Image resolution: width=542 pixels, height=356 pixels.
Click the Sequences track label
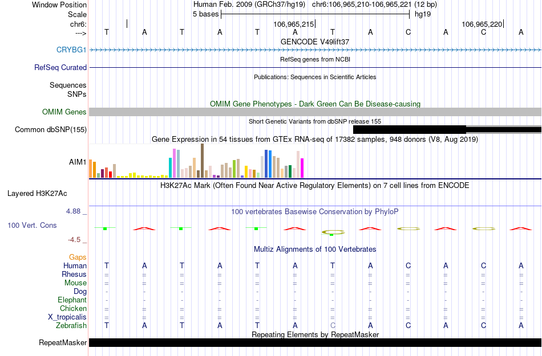pos(68,85)
